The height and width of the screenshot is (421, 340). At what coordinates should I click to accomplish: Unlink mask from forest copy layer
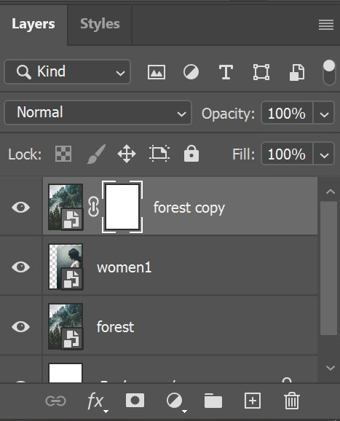click(93, 207)
